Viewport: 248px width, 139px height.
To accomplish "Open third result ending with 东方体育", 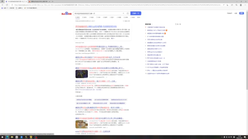I will coord(98,57).
